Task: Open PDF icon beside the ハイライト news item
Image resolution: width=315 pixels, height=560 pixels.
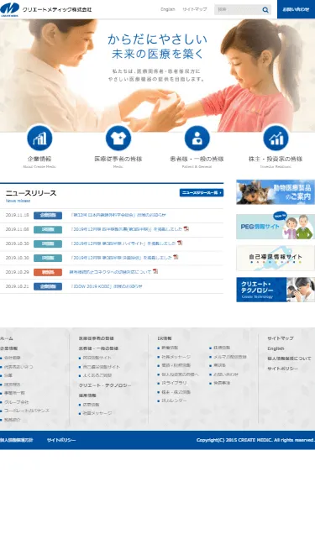Action: click(180, 243)
